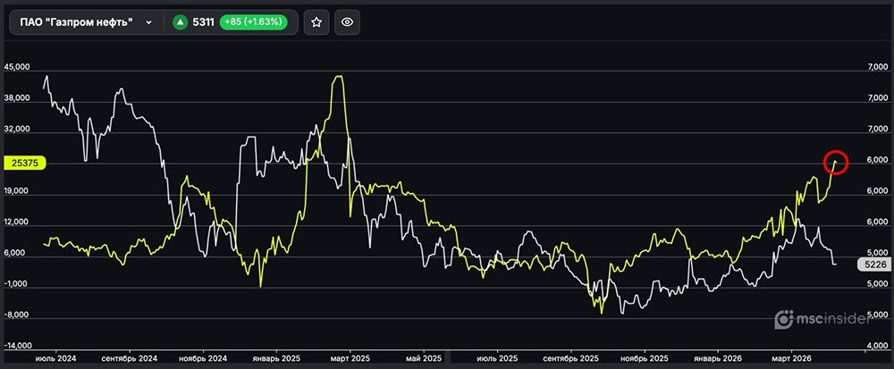Click the red circled point on chart
The image size is (894, 369).
click(x=835, y=162)
